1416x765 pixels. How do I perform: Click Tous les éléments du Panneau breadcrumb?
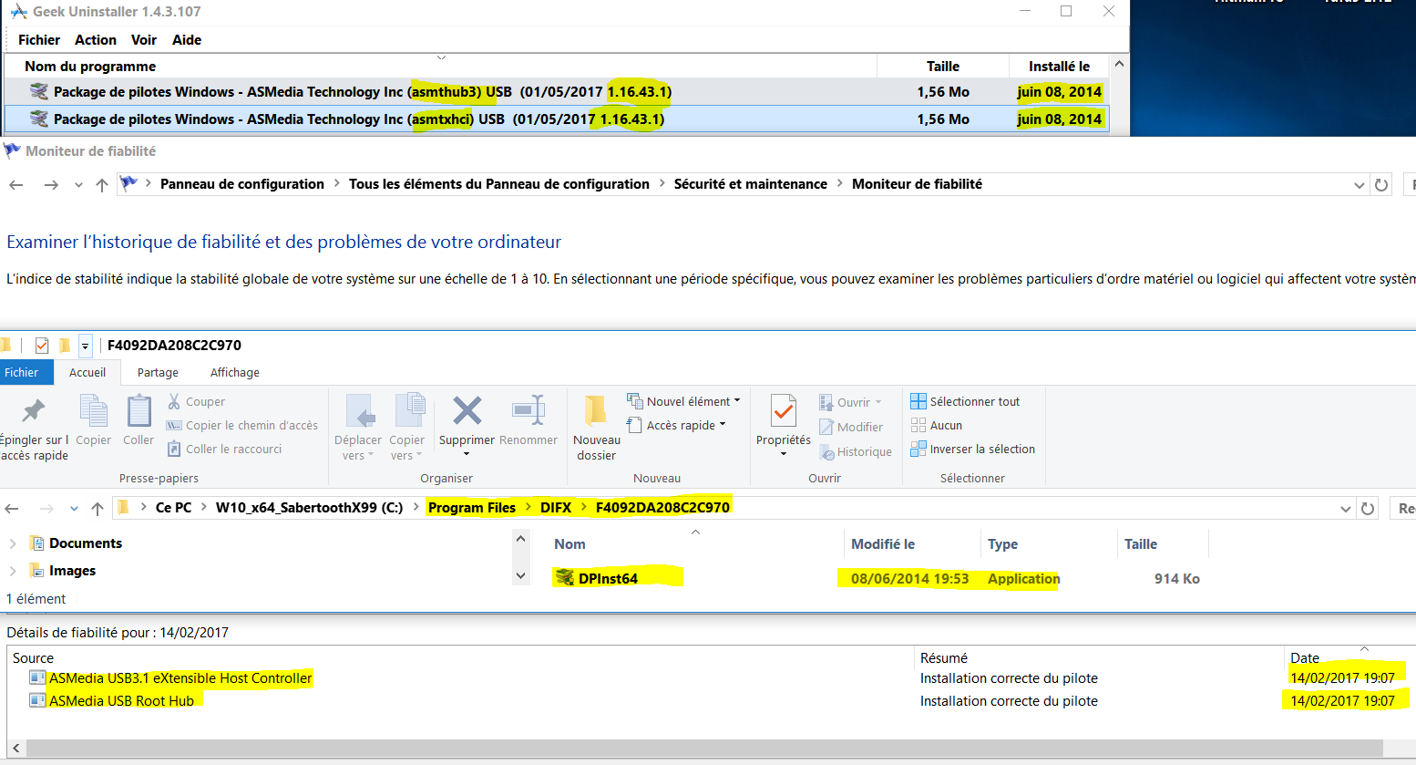pos(499,183)
